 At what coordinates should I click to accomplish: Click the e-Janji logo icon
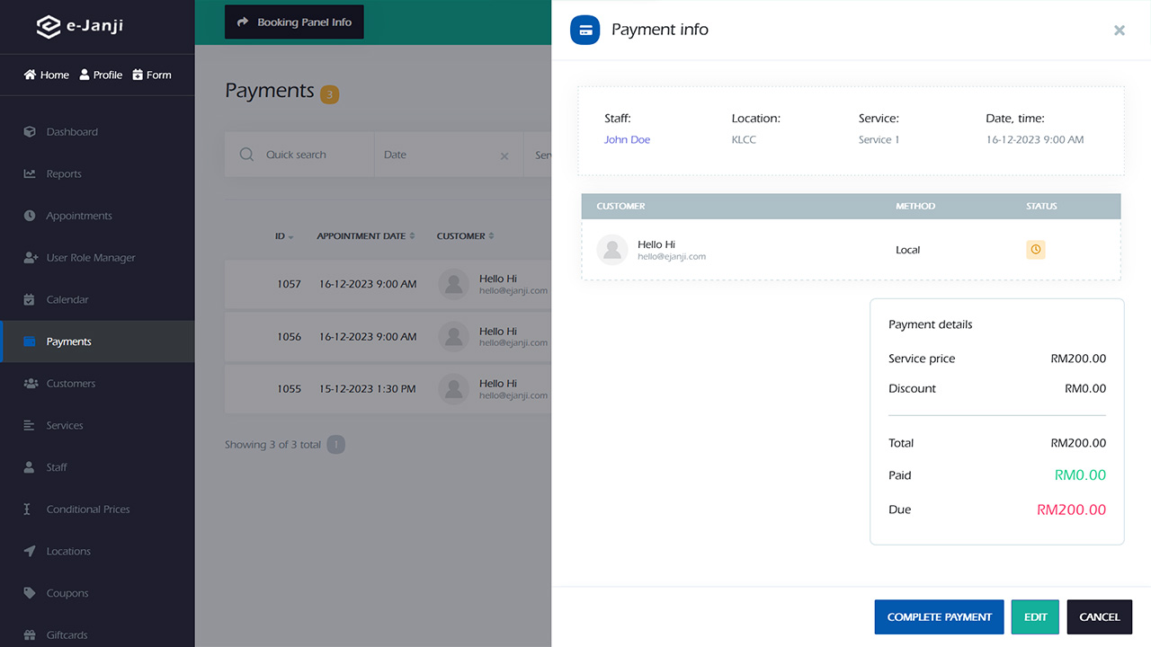tap(48, 26)
